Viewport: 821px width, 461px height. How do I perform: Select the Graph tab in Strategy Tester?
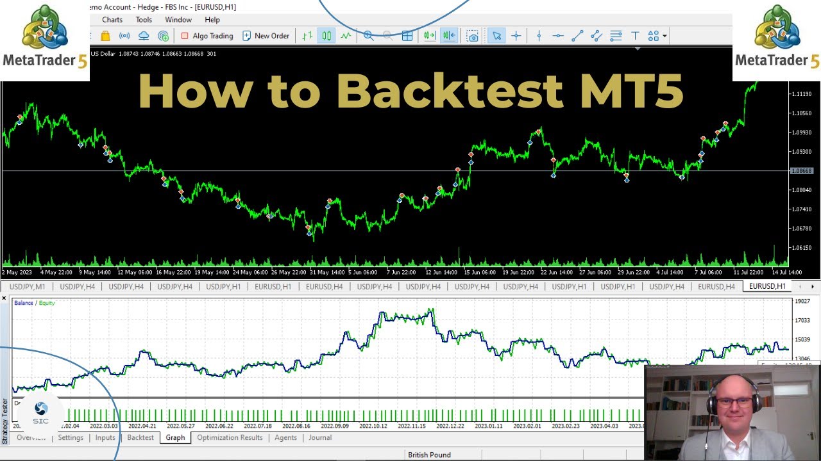click(x=175, y=438)
